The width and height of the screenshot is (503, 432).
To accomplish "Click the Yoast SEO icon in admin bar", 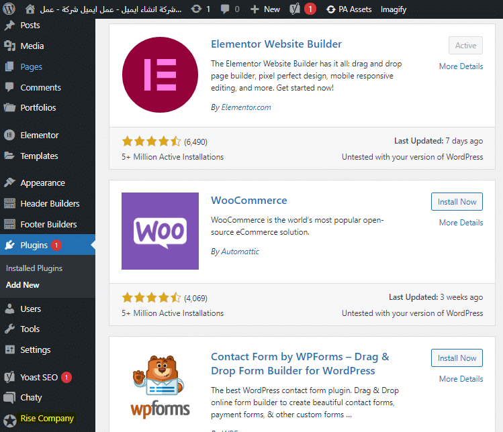I will coord(295,9).
